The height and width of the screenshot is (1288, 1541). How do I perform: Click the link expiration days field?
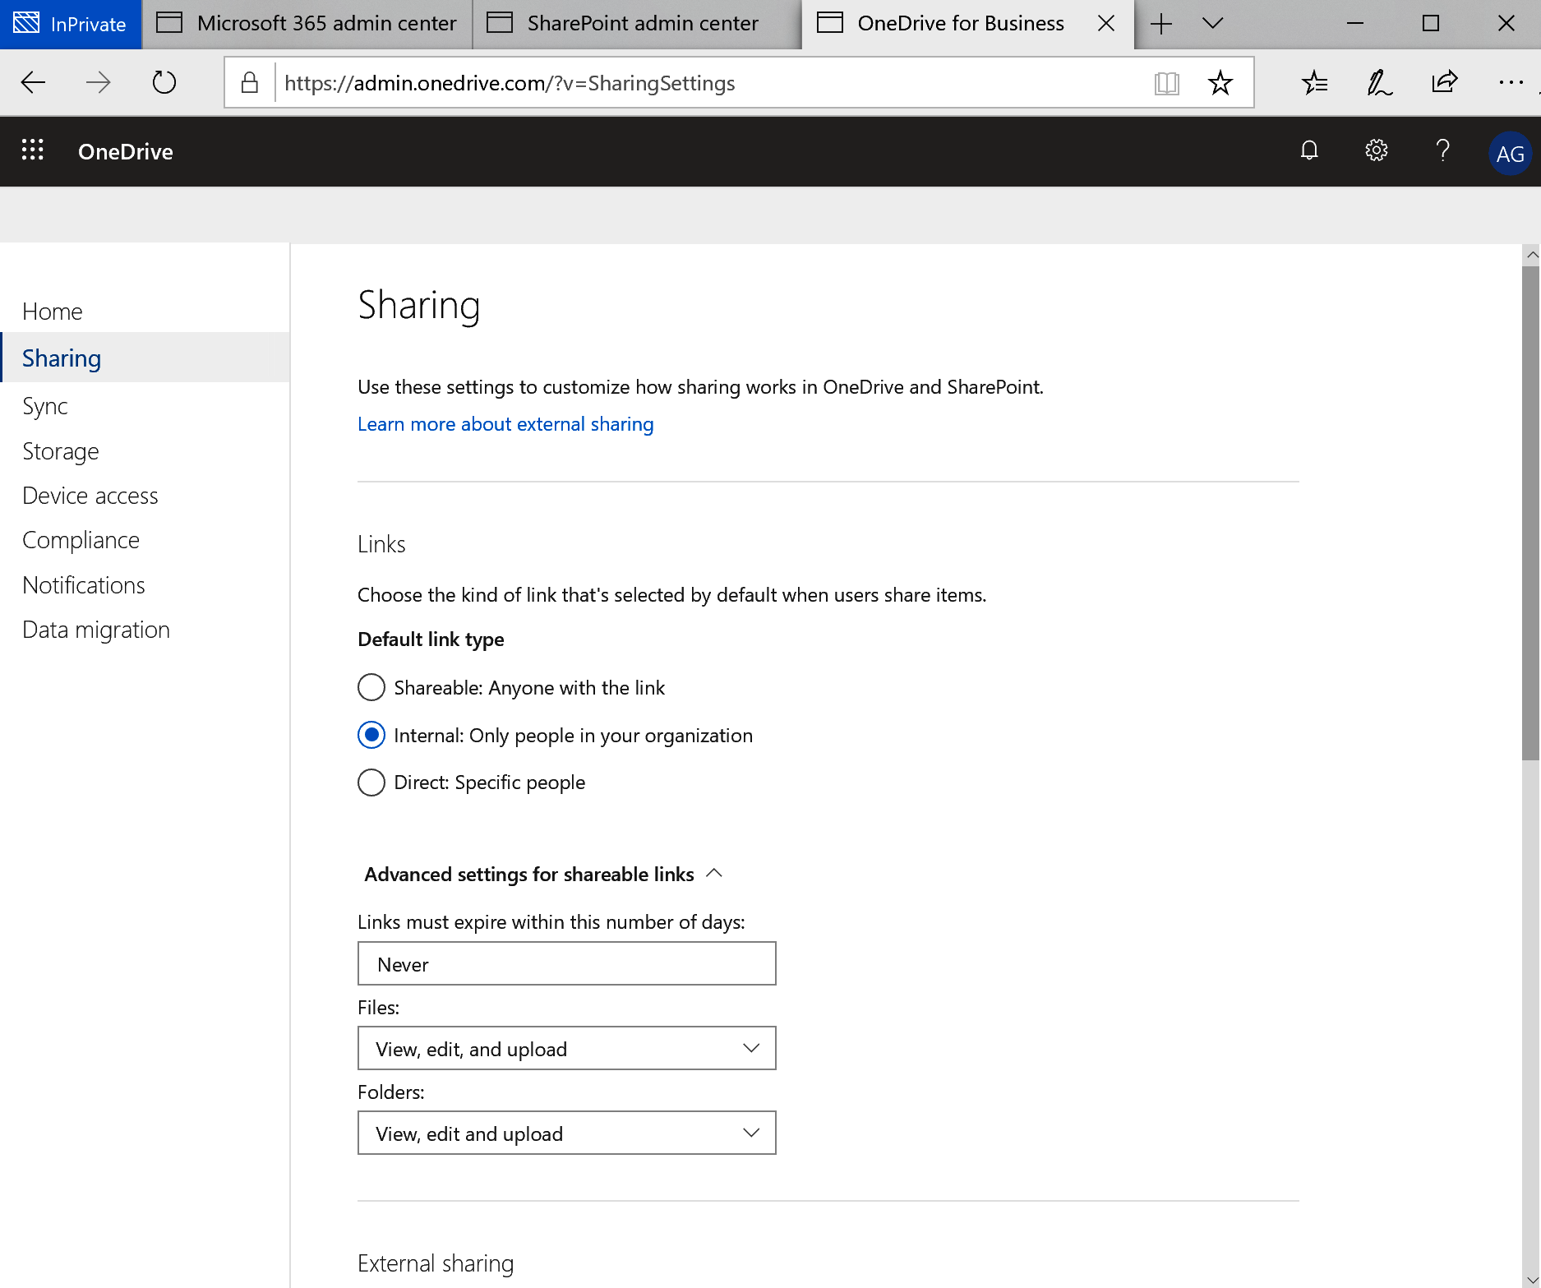(x=567, y=963)
